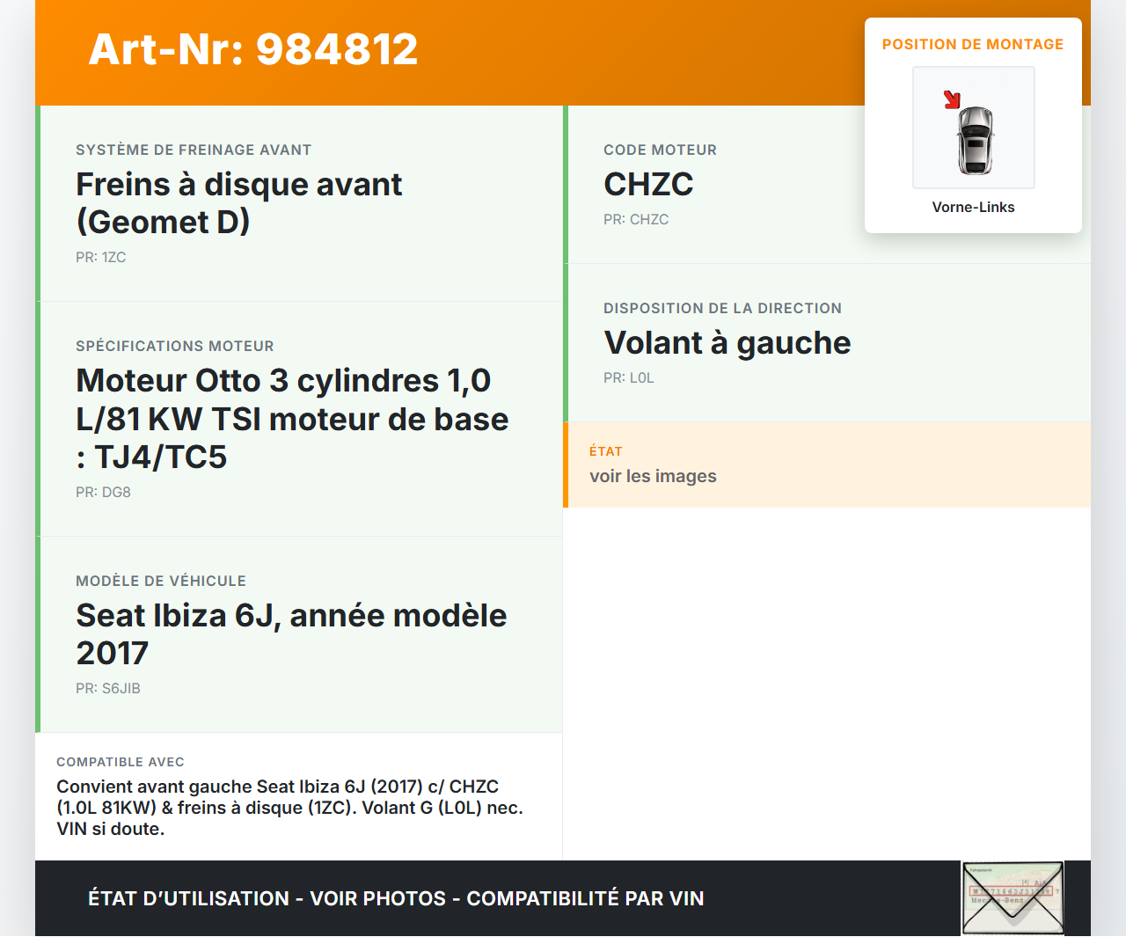Select the PR: S6JIB code label
Viewport: 1126px width, 937px height.
[x=108, y=688]
